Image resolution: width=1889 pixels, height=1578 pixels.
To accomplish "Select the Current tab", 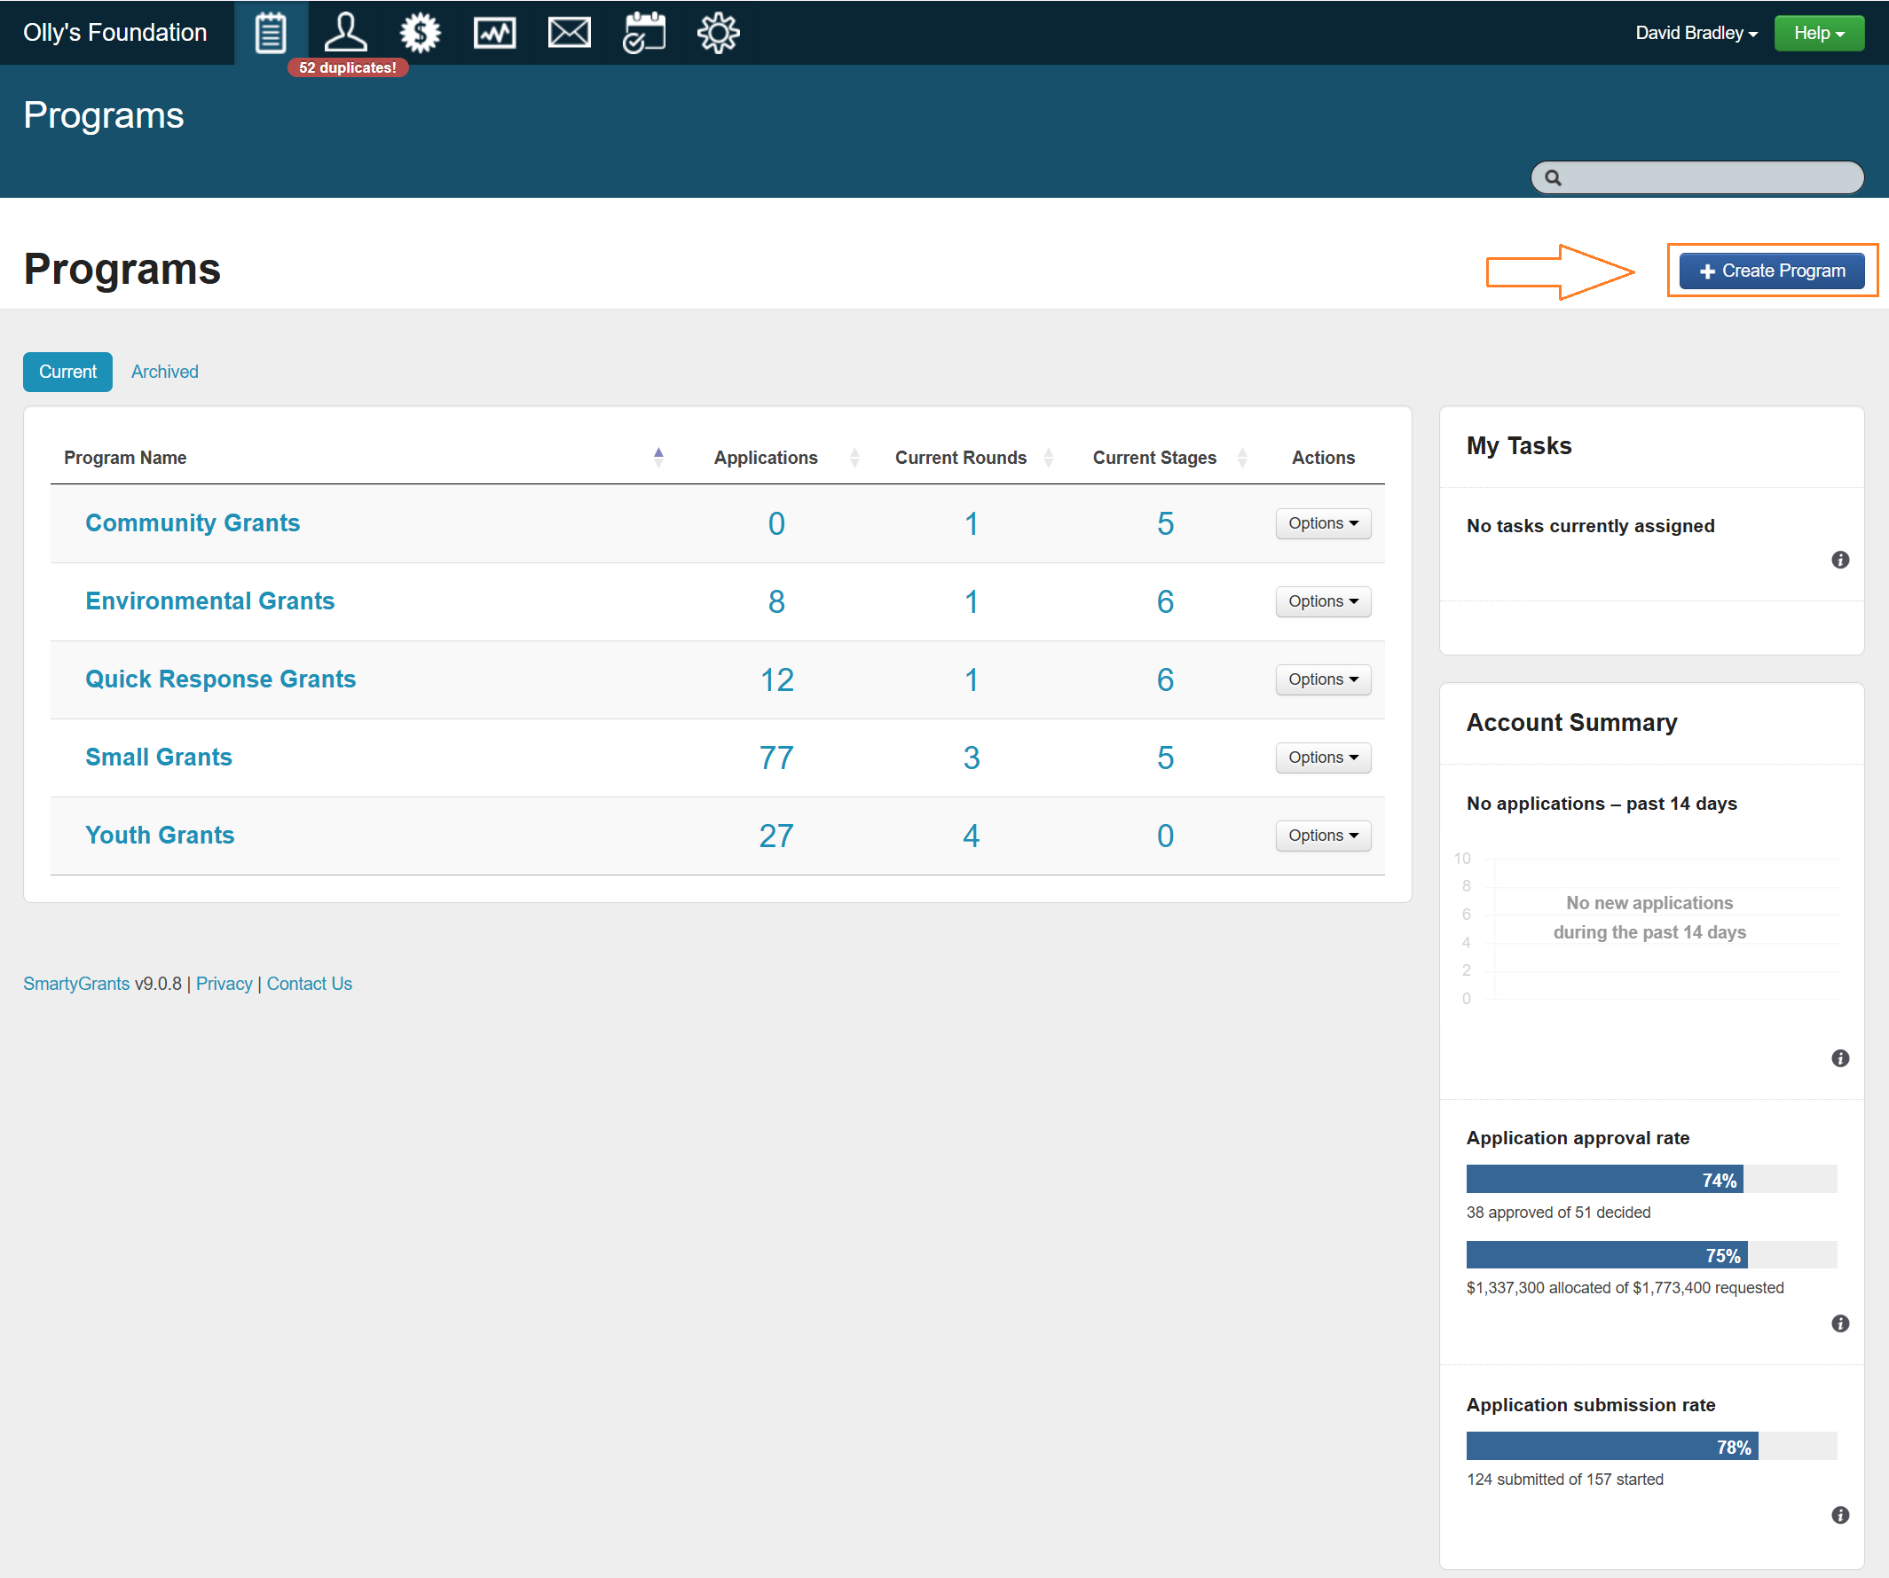I will 67,373.
